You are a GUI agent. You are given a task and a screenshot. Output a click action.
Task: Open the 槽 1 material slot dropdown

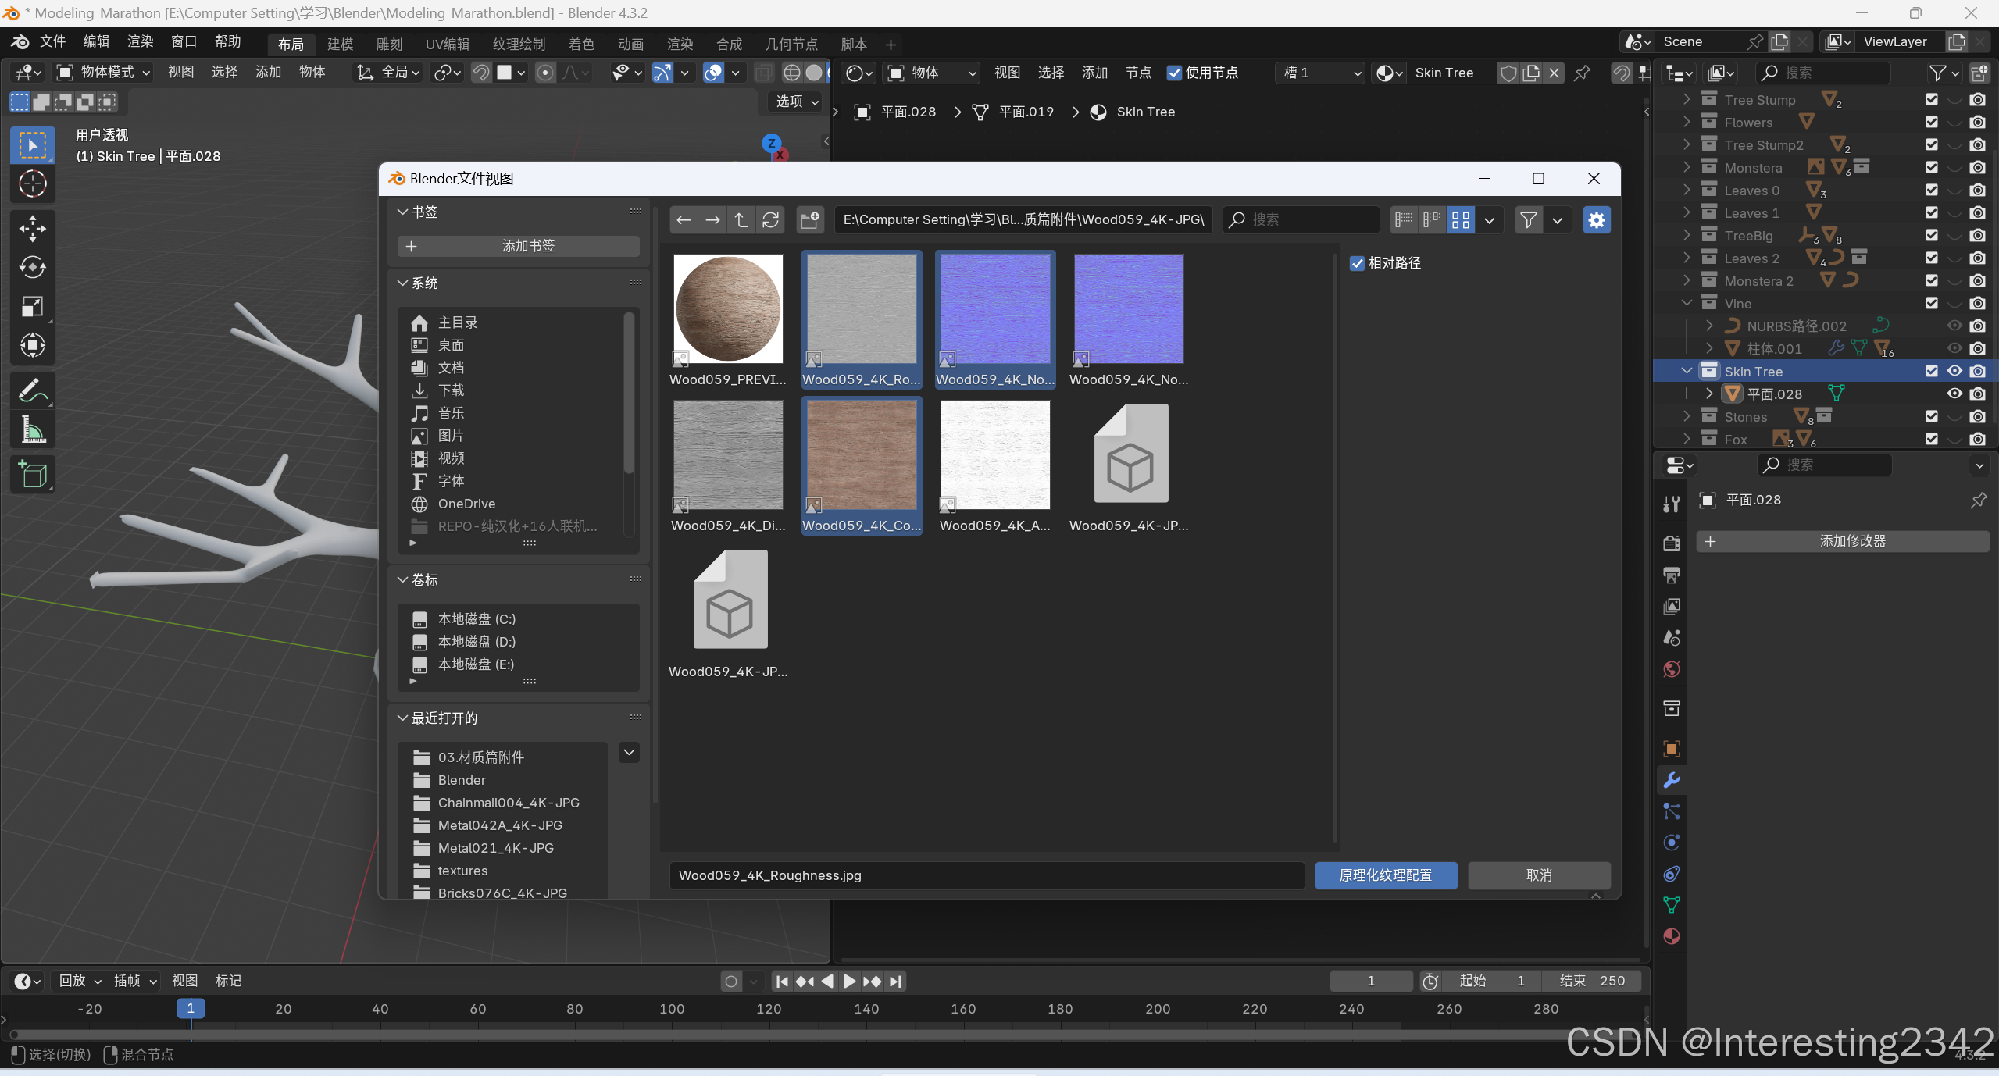(1322, 73)
